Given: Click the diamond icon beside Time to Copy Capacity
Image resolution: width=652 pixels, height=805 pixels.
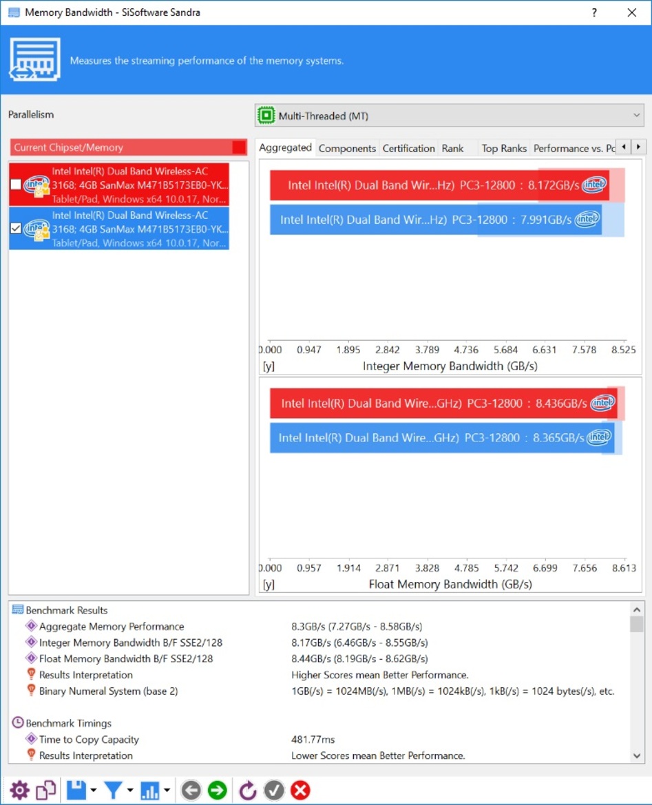Looking at the screenshot, I should 31,739.
